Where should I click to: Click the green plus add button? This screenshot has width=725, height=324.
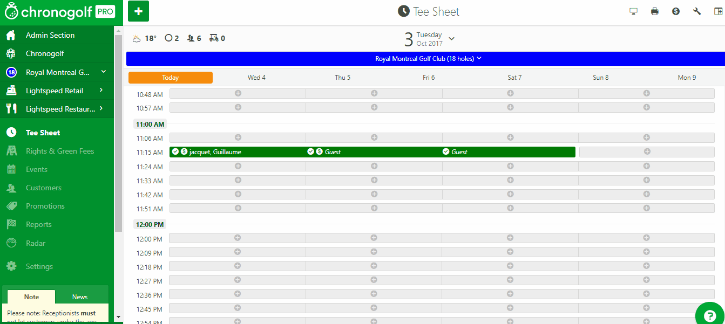138,11
